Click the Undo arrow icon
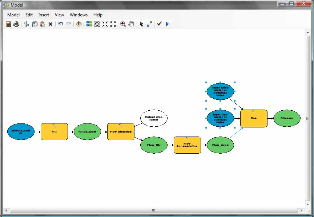The width and height of the screenshot is (314, 217). coord(61,24)
